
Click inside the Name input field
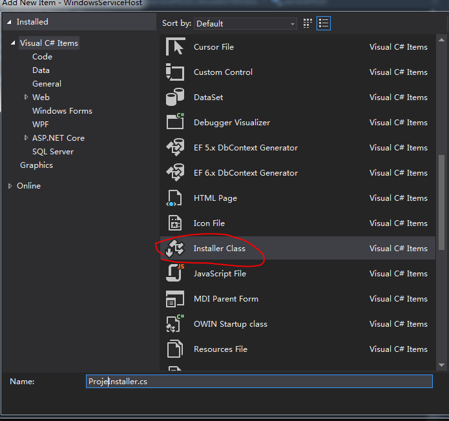click(259, 382)
